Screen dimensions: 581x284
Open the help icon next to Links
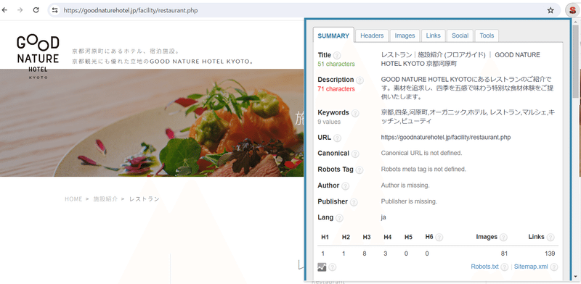pos(550,238)
